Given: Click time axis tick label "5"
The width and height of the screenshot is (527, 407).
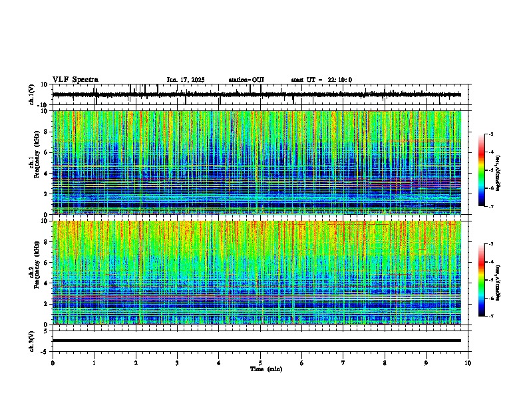Looking at the screenshot, I should (x=260, y=363).
